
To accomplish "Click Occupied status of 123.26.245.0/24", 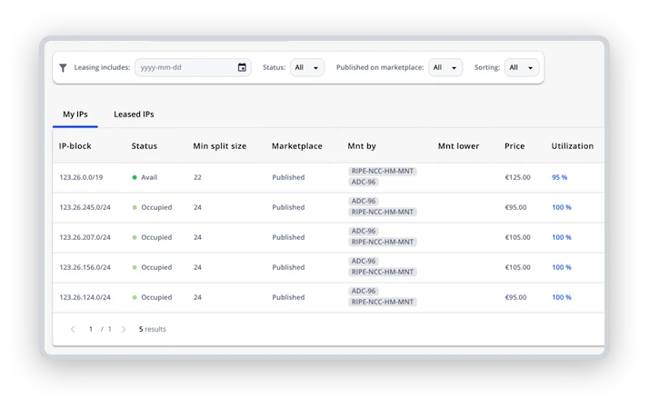I will pos(152,207).
